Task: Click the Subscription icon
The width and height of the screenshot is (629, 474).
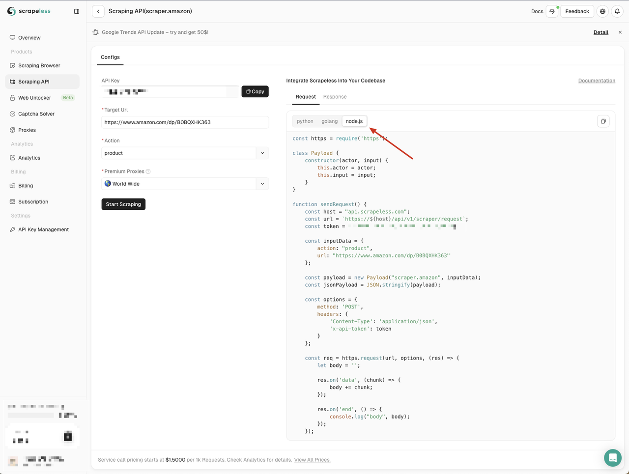Action: tap(12, 202)
